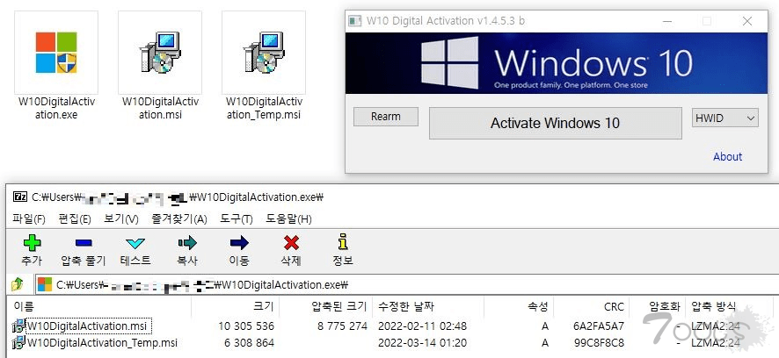Open the Tools (도구) menu
Viewport: 779px width, 358px height.
pyautogui.click(x=236, y=218)
